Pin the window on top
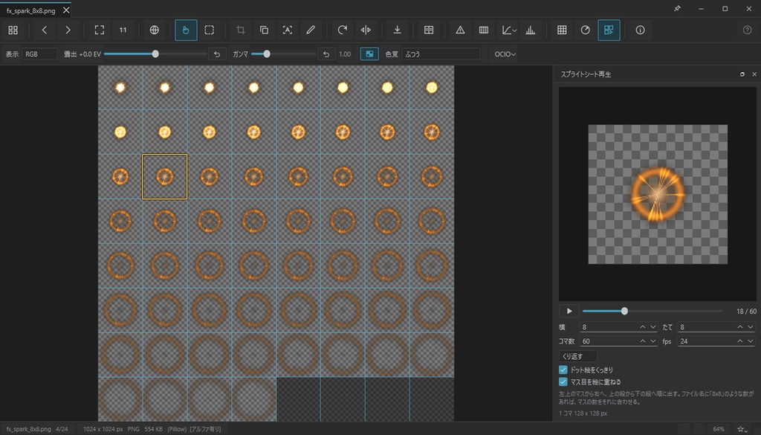Screen dimensions: 761x435 (677, 8)
